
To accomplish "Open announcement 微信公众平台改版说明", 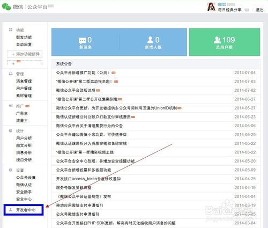I will [76, 90].
